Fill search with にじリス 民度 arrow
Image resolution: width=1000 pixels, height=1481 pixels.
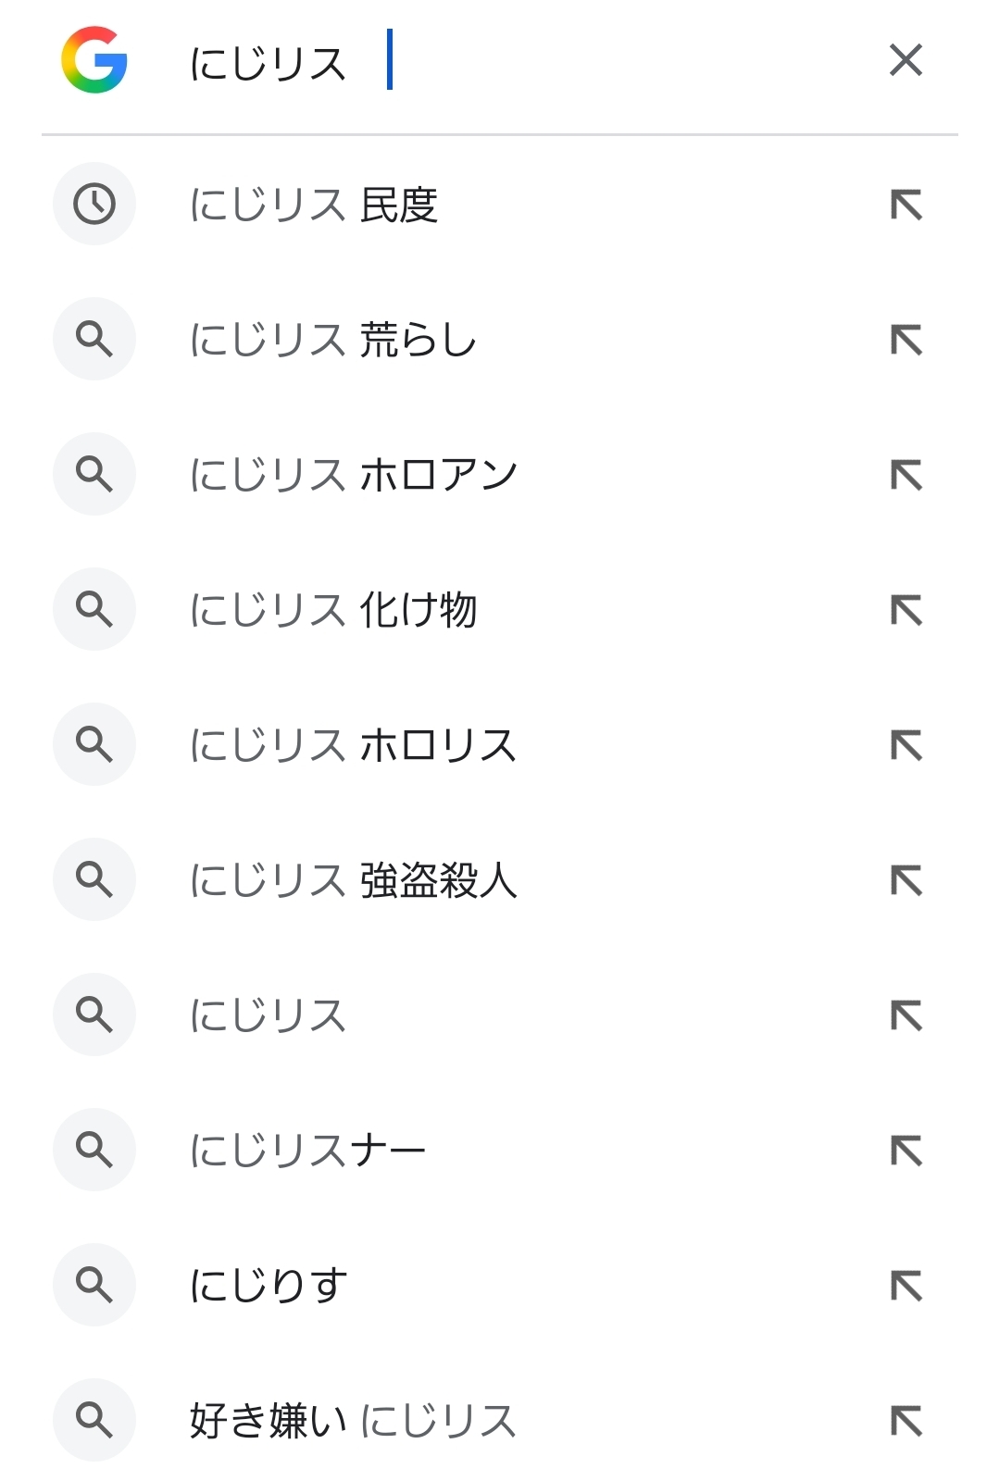(906, 205)
